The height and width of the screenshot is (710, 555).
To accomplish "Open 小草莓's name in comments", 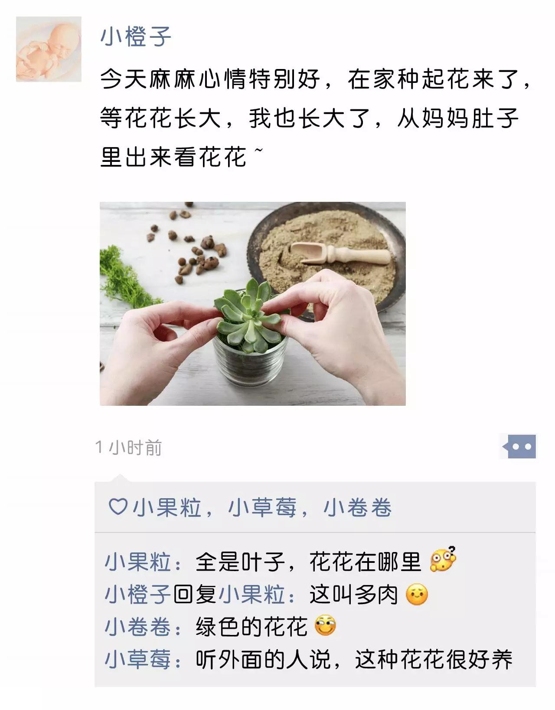I will pos(137,659).
